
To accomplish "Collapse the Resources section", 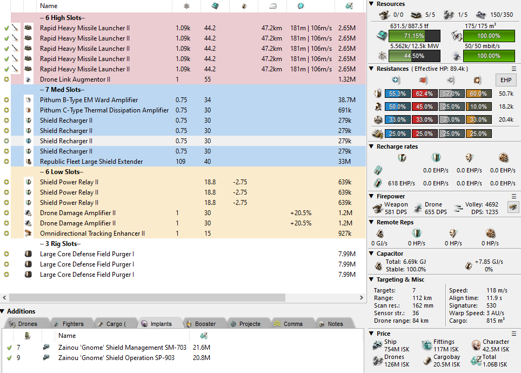I will pyautogui.click(x=371, y=4).
